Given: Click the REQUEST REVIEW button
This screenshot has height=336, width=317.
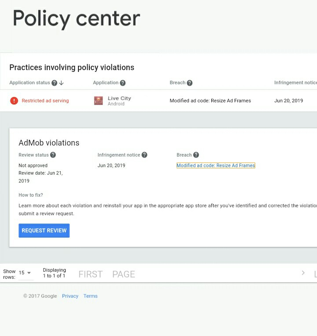Looking at the screenshot, I should (x=44, y=231).
